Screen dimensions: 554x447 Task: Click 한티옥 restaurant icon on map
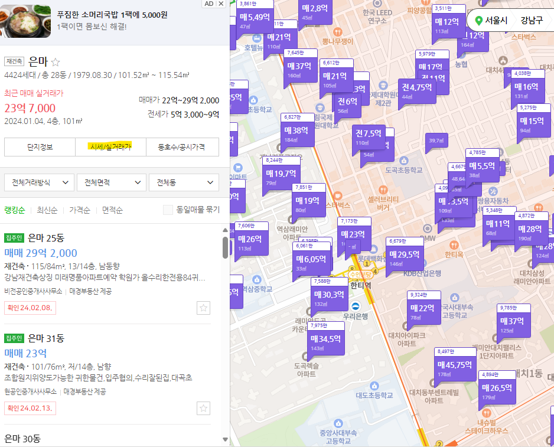click(454, 245)
